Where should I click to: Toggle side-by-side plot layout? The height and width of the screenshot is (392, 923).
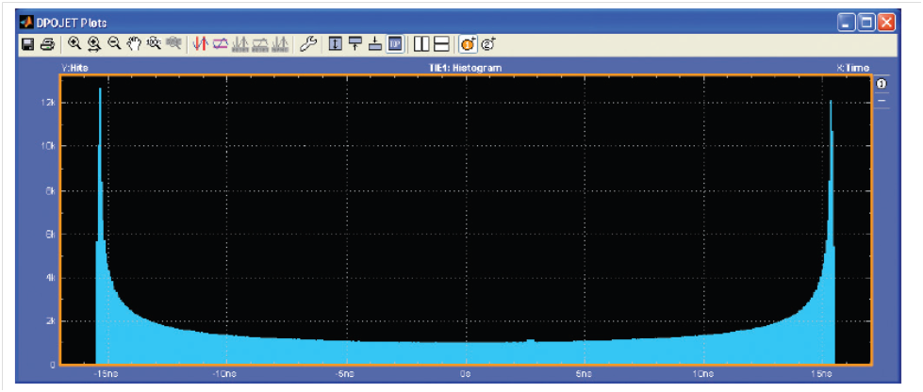[421, 44]
